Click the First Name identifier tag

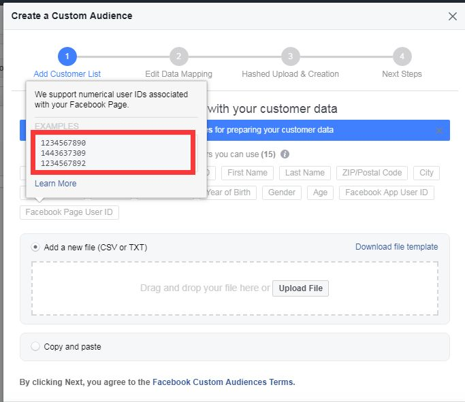247,173
